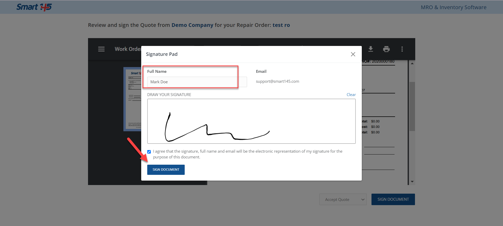
Task: Click the PDF scrollbar up arrow
Action: point(412,63)
